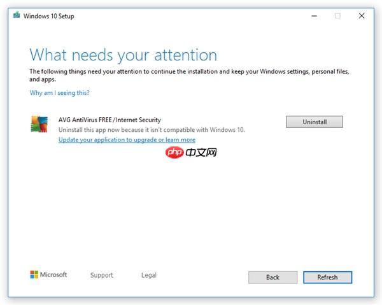Select 'AVG AntiVirus FREE / Internet Security' text

coord(110,120)
